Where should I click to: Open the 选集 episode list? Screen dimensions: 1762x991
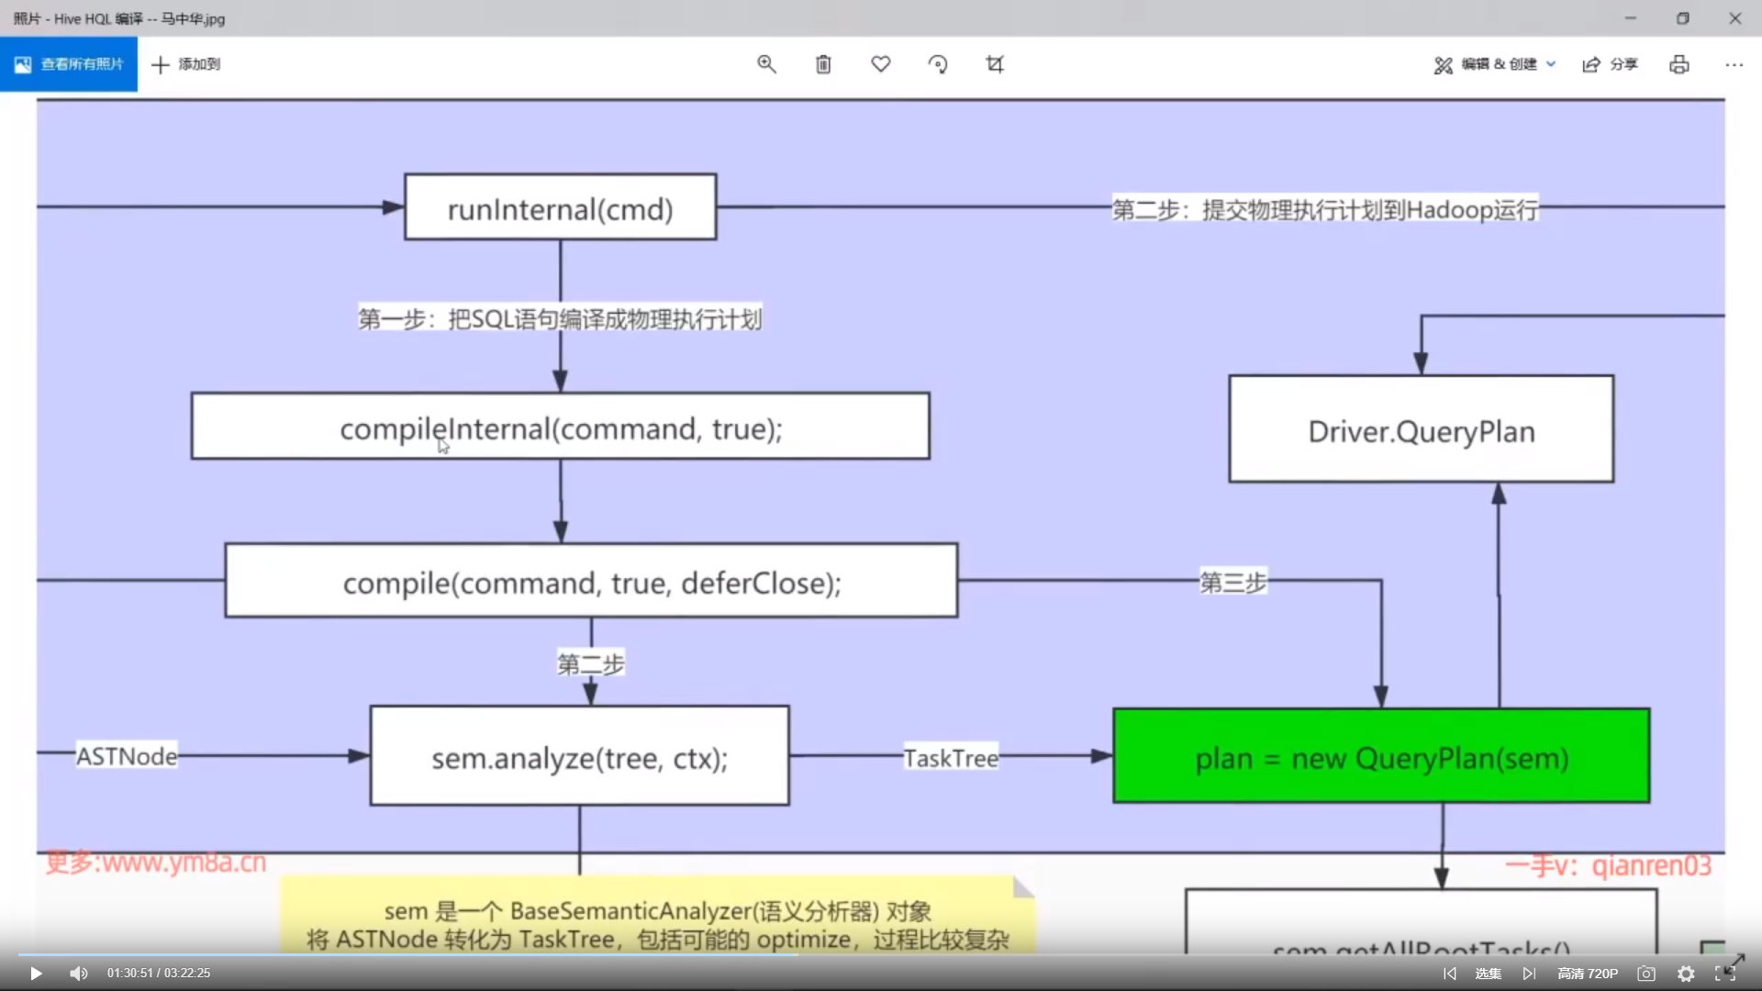[1488, 974]
